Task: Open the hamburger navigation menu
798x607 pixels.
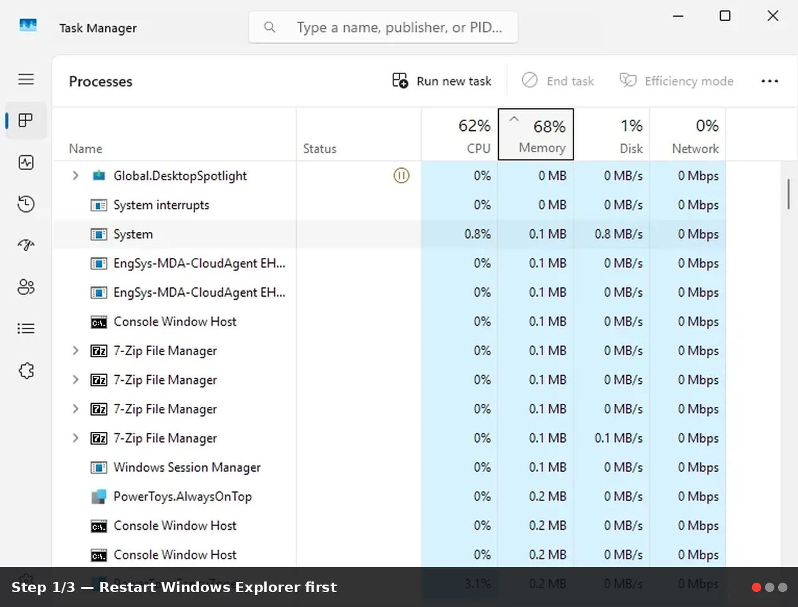Action: 26,79
